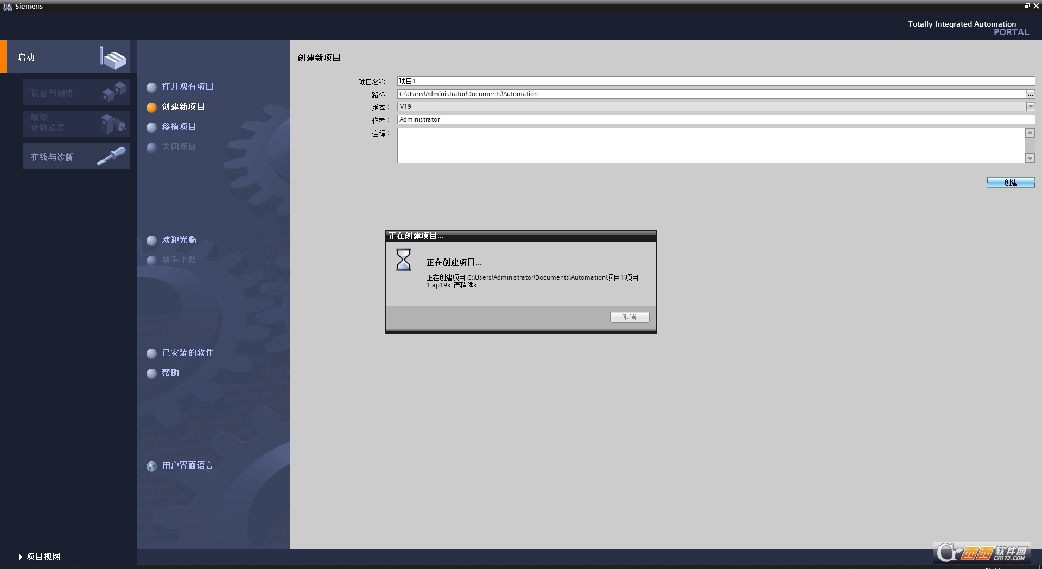Click the bullet icon next to 欢迎光临
Screen dimensions: 1042x569
point(151,240)
